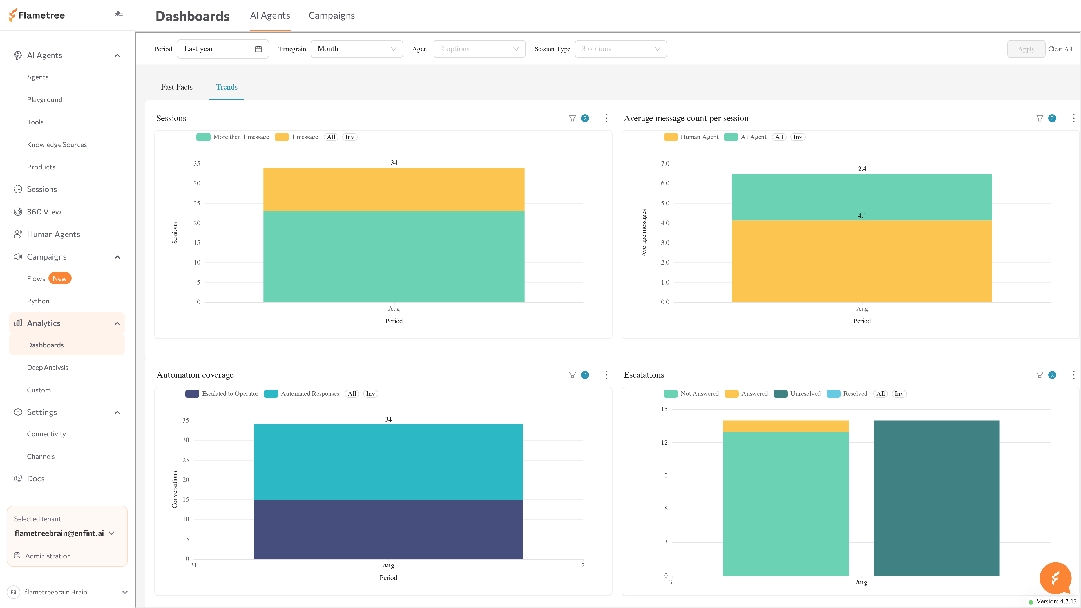Collapse the AI Agents sidebar section
1081x608 pixels.
point(117,55)
